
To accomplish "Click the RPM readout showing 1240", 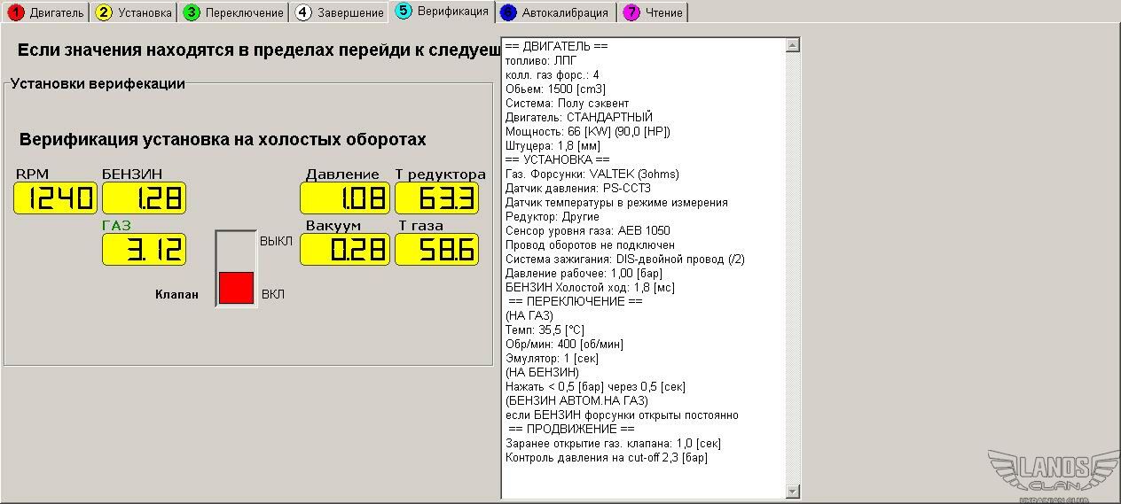I will pyautogui.click(x=55, y=198).
